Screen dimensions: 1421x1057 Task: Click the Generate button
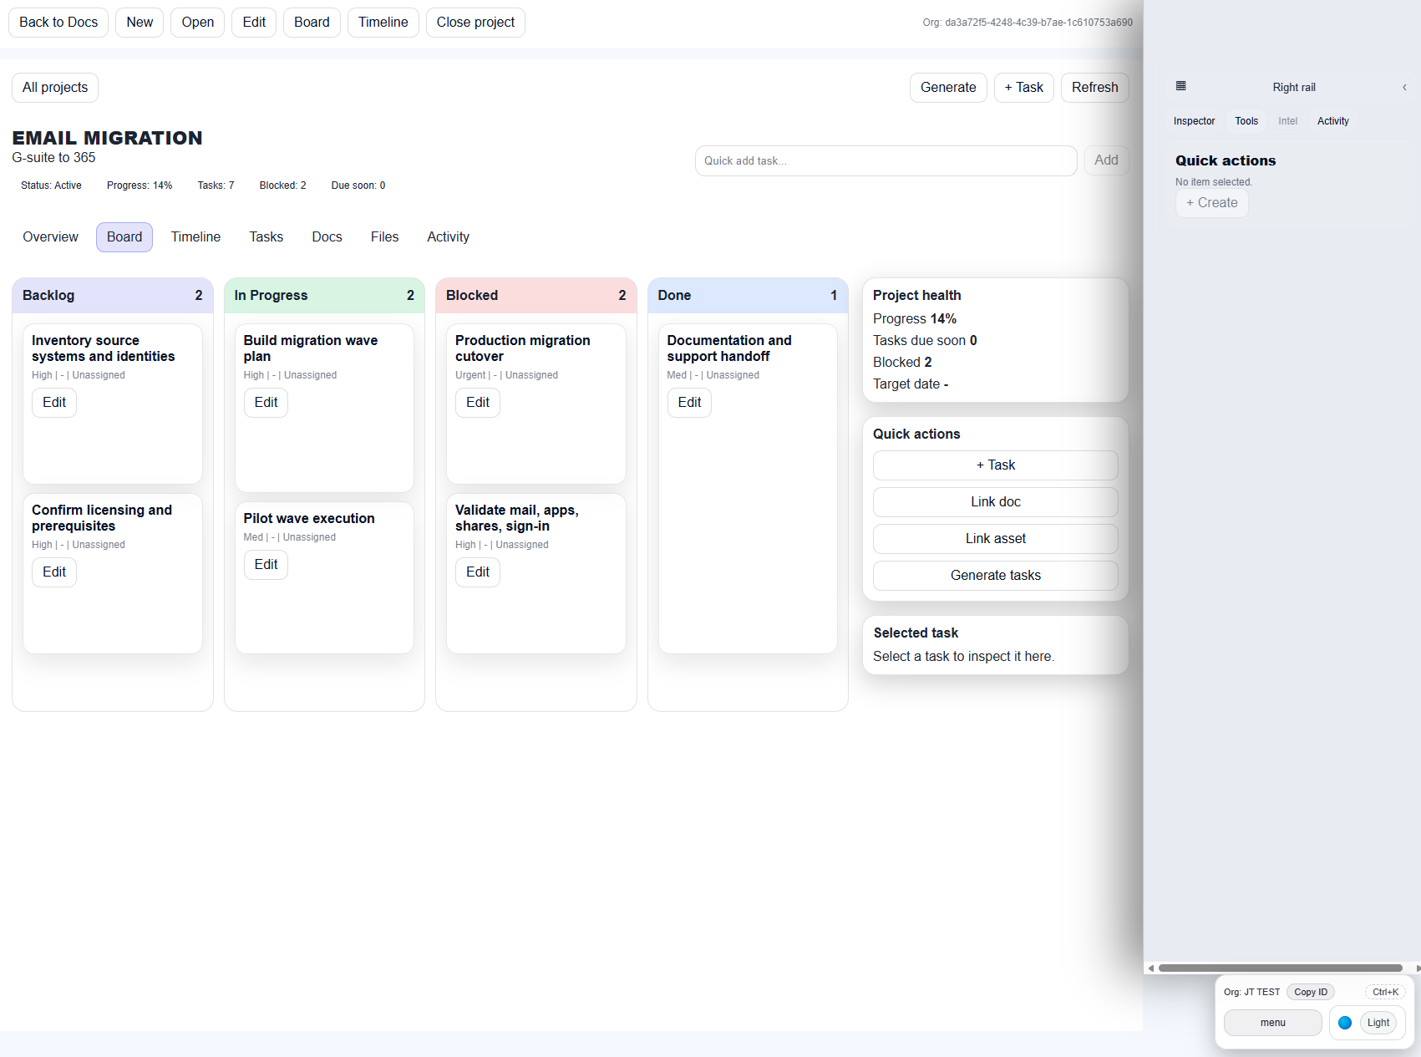[x=947, y=87]
